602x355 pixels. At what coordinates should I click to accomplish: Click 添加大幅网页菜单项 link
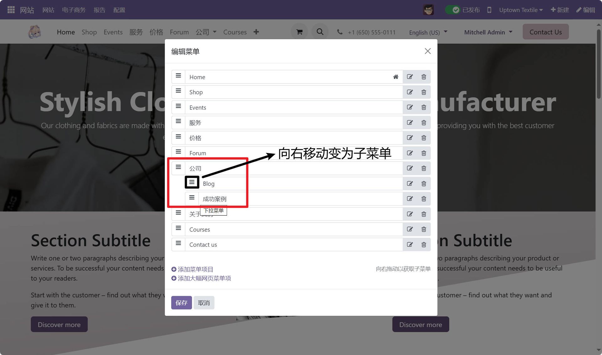click(x=201, y=278)
